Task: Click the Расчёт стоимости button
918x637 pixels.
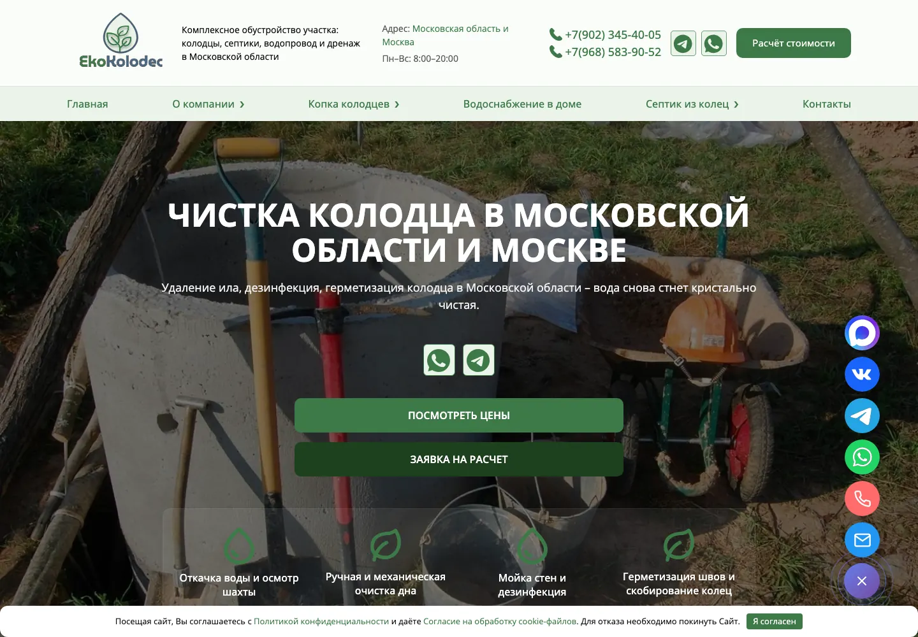Action: 794,43
